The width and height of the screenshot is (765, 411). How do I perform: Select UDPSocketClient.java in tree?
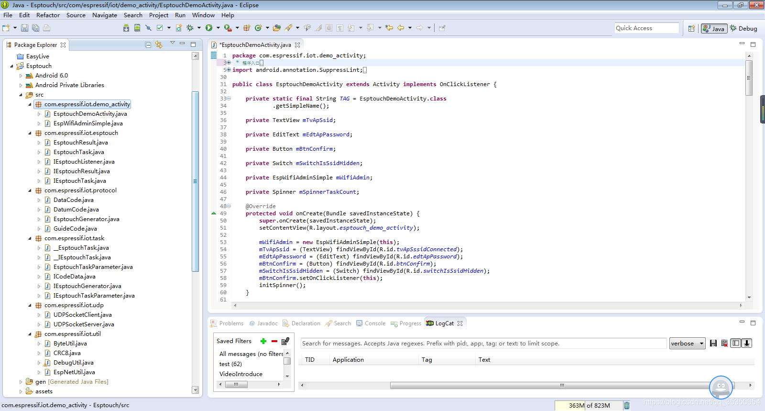coord(82,315)
